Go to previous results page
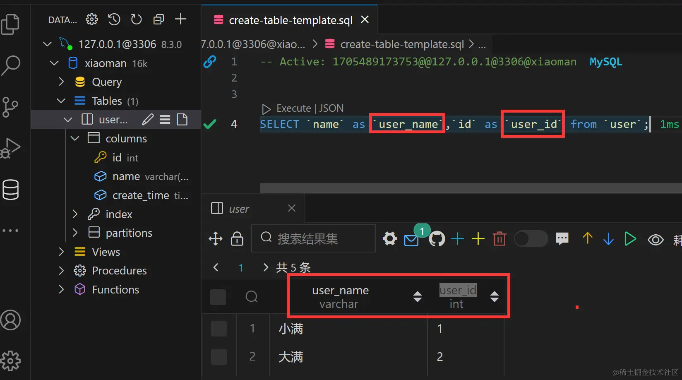 216,267
